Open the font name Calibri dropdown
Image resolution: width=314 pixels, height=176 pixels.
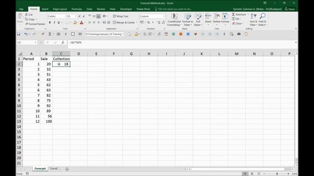[65, 16]
